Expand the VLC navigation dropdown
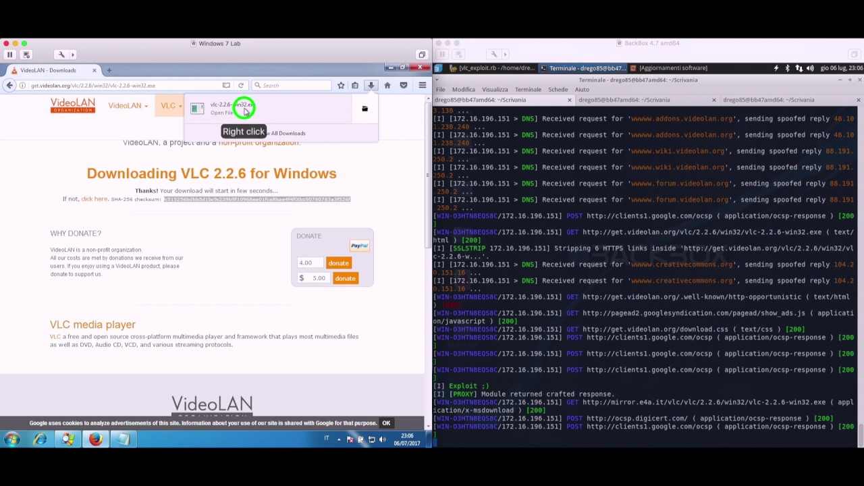Image resolution: width=864 pixels, height=486 pixels. click(171, 106)
